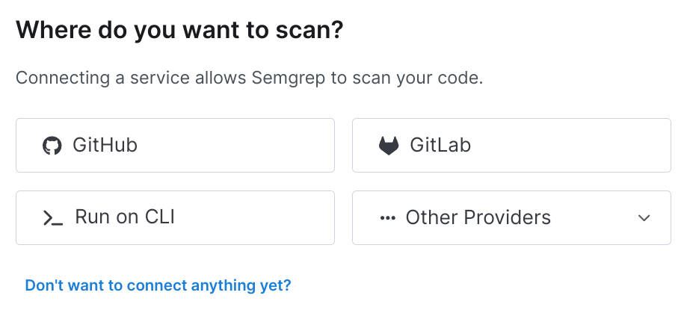Click the terminal prompt icon
Viewport: 690px width, 313px height.
(x=52, y=218)
